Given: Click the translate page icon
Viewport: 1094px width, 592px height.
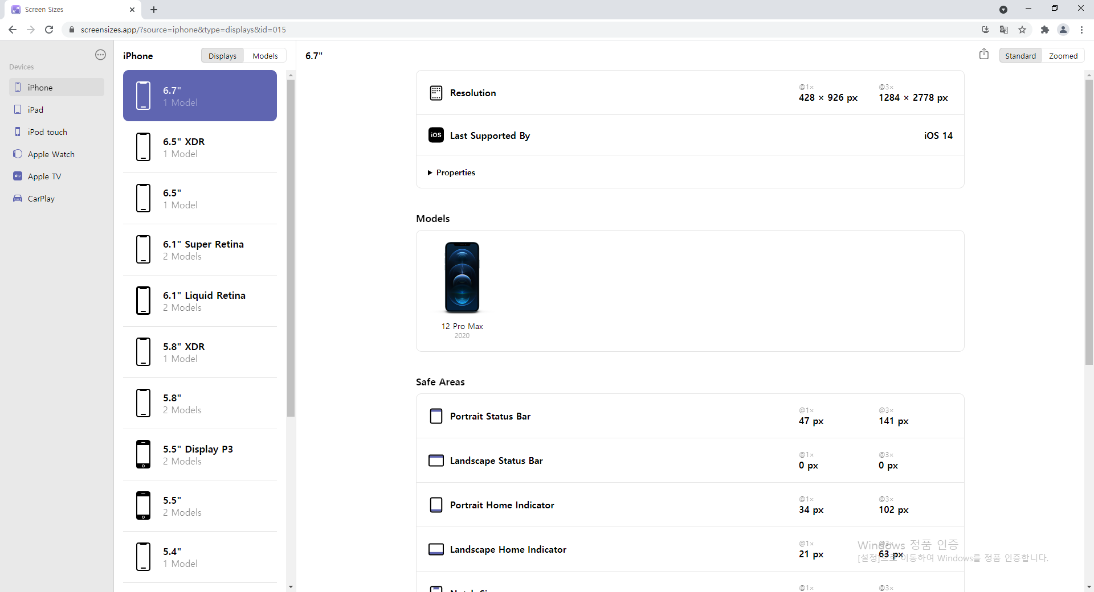Looking at the screenshot, I should (x=1004, y=30).
